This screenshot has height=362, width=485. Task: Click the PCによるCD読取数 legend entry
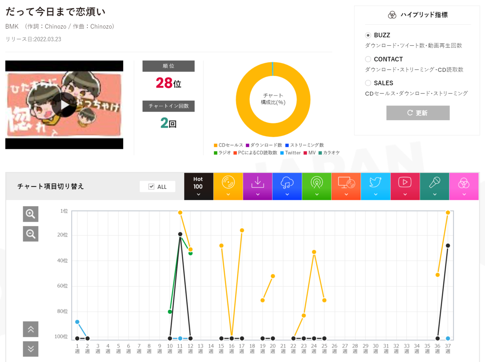point(255,153)
